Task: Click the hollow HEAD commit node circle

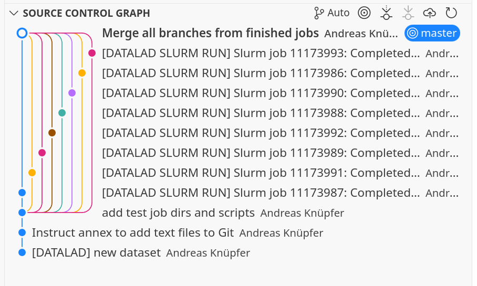Action: click(22, 33)
